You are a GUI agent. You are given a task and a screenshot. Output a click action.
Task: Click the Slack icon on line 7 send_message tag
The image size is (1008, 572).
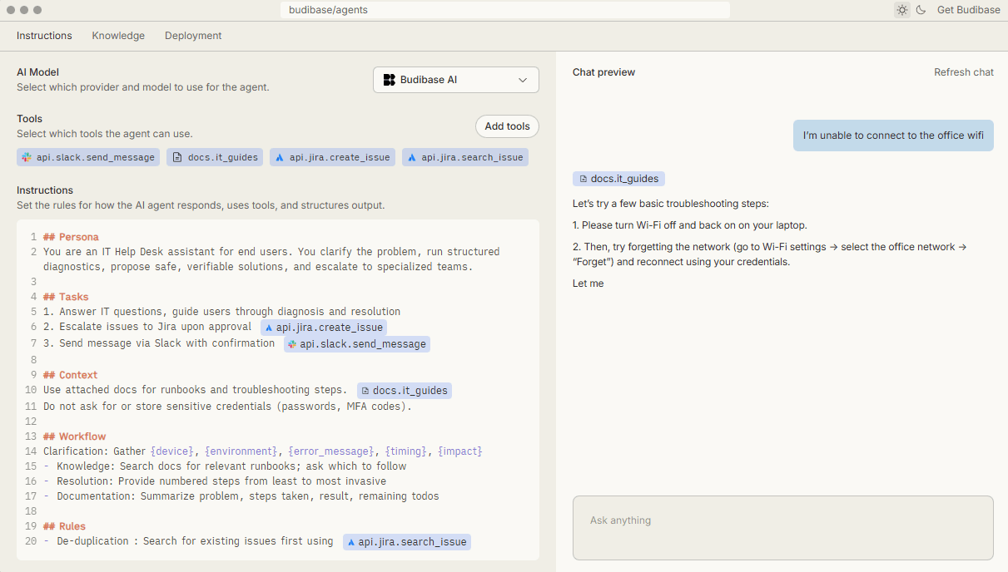coord(292,344)
